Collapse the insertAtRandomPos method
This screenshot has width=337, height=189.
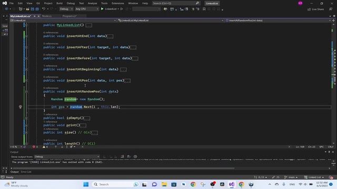coord(27,91)
